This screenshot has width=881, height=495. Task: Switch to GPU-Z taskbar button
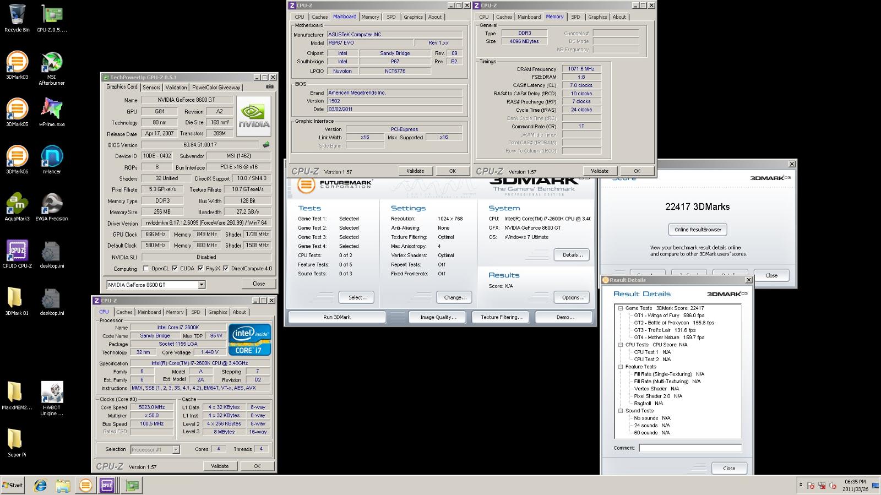132,485
